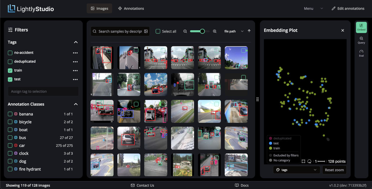
Task: Check the car class checkbox
Action: click(10, 145)
